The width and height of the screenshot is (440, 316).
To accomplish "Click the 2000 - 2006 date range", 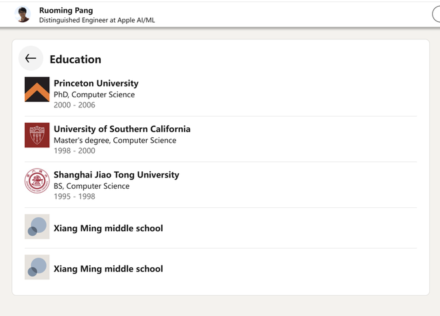I will (x=75, y=105).
